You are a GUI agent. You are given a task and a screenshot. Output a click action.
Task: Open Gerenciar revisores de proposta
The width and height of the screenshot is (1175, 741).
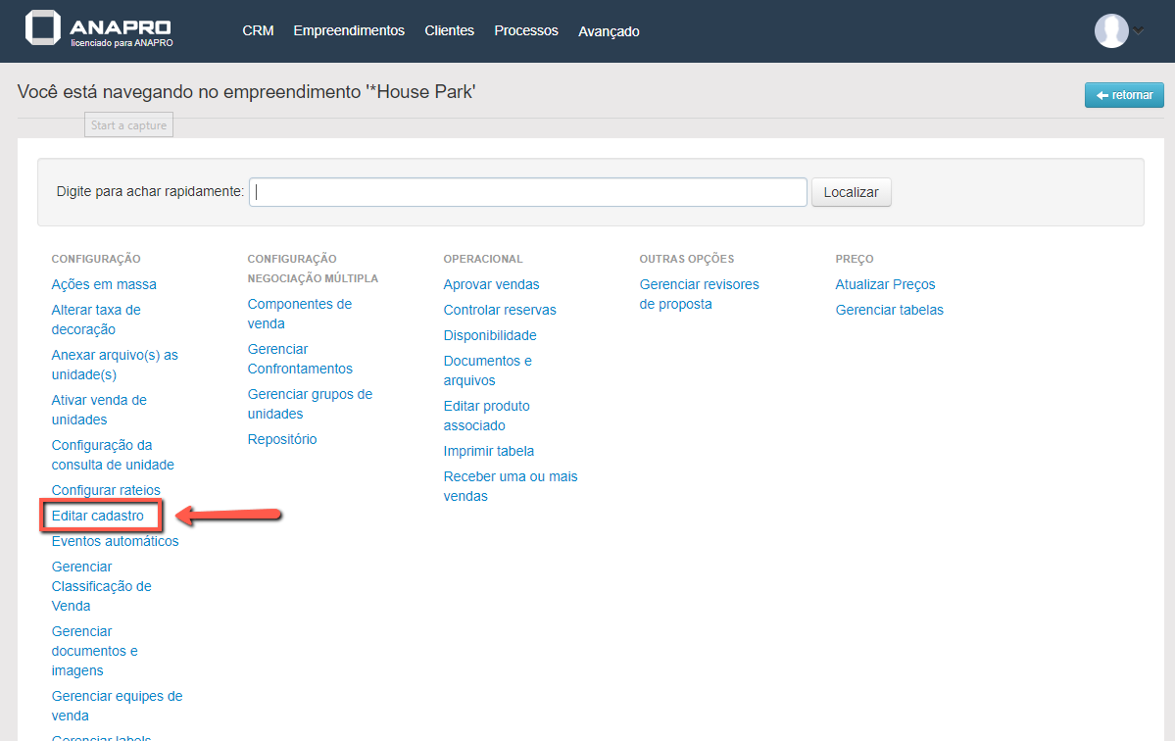[699, 294]
